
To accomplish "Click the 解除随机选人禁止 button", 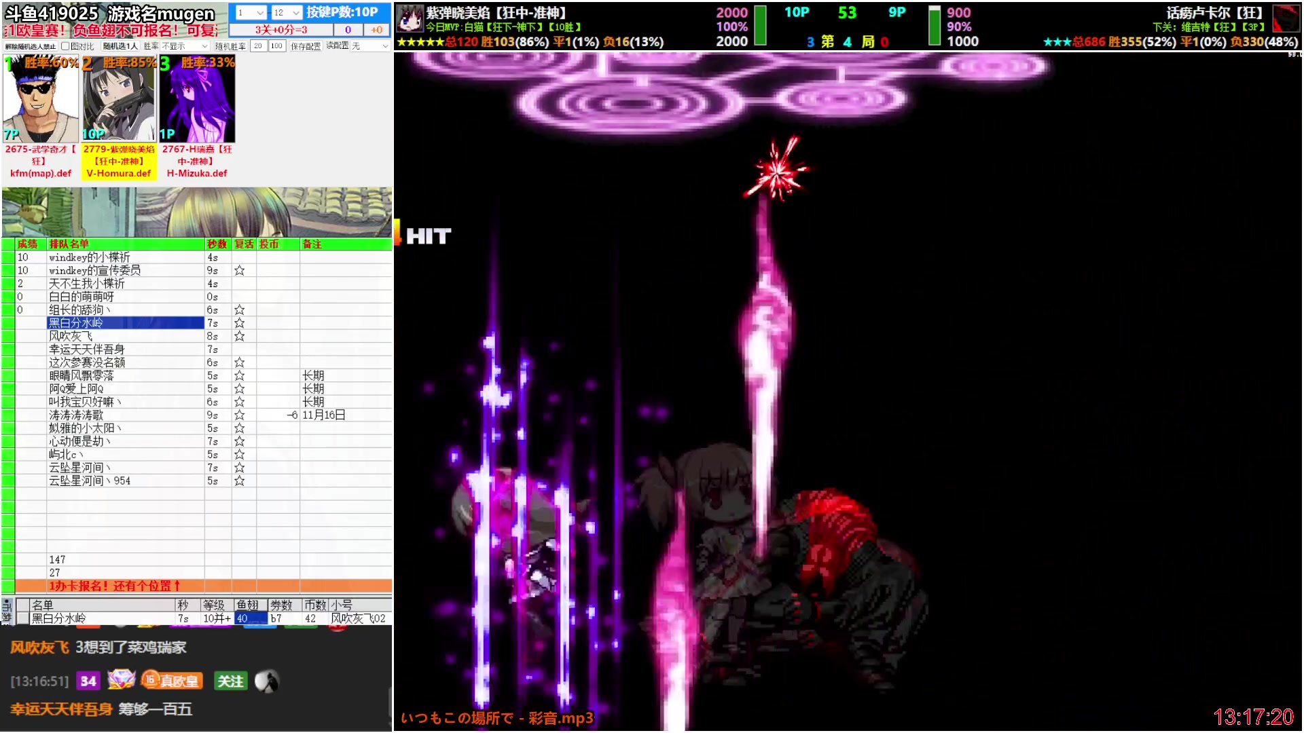I will pos(31,46).
